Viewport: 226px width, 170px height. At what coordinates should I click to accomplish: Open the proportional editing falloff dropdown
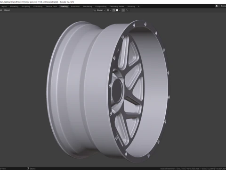click(x=127, y=10)
